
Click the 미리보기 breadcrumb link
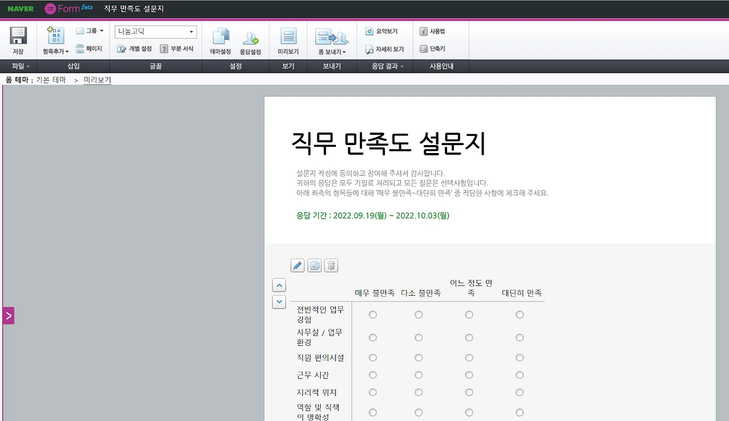(97, 80)
